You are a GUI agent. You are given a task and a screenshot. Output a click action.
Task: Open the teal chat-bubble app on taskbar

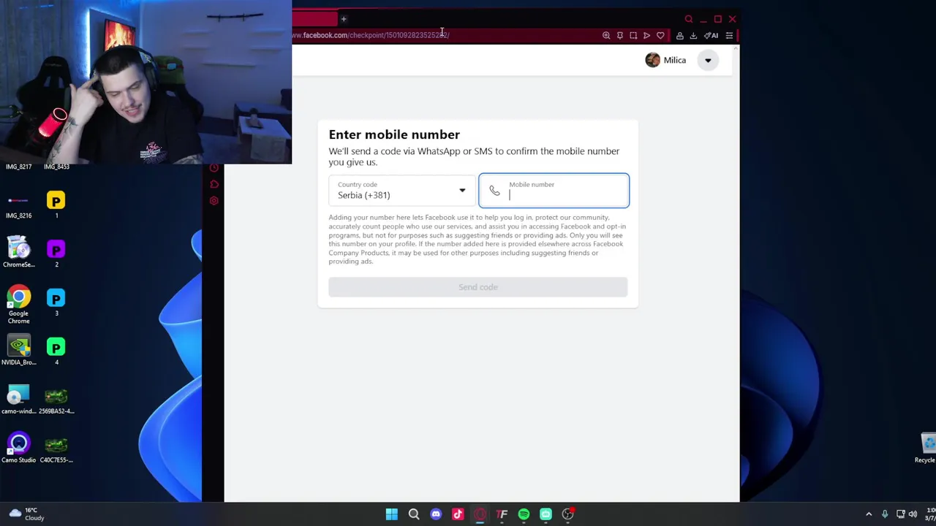(546, 514)
